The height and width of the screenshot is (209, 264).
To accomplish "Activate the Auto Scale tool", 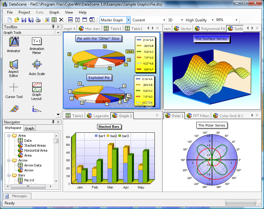I will click(x=37, y=67).
